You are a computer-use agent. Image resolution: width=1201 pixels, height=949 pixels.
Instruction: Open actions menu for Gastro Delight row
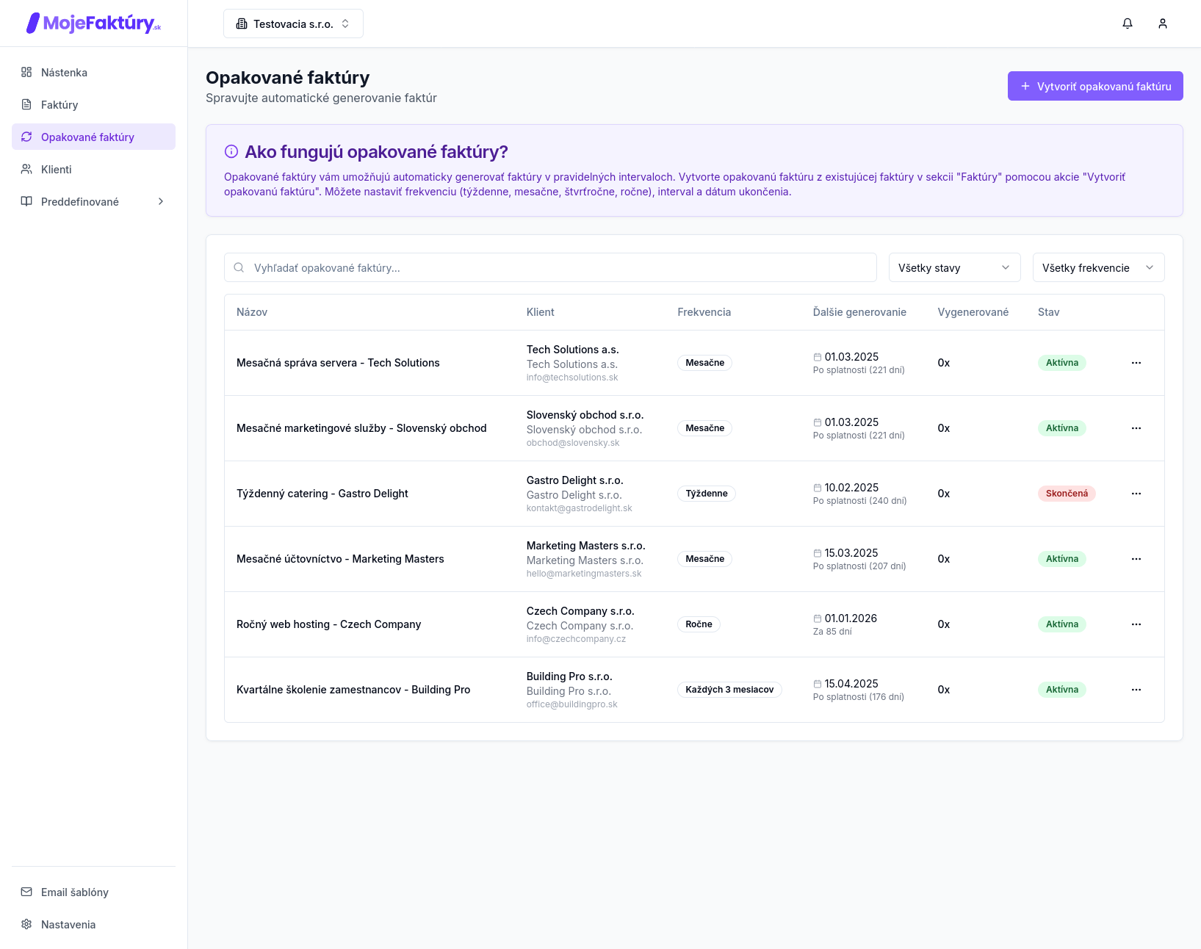coord(1136,494)
